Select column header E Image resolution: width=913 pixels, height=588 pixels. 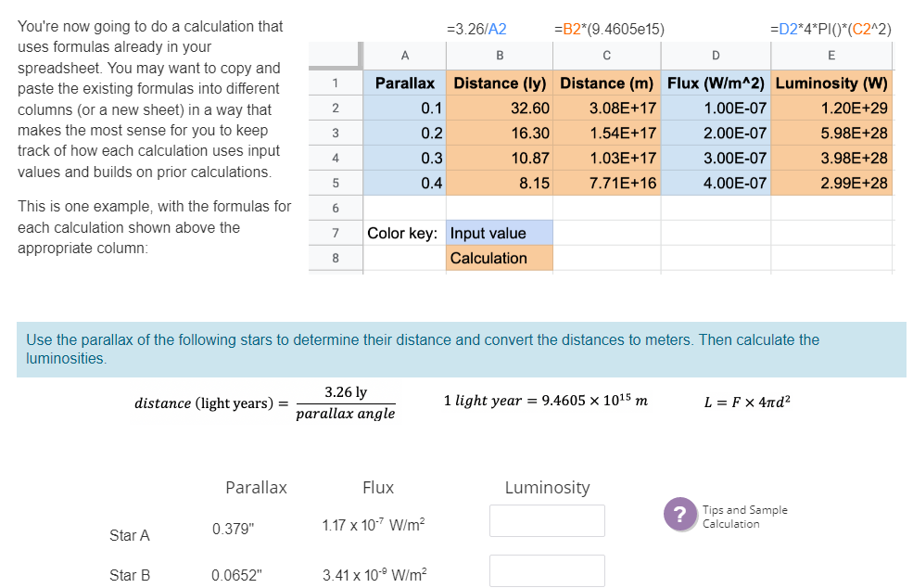(x=831, y=56)
